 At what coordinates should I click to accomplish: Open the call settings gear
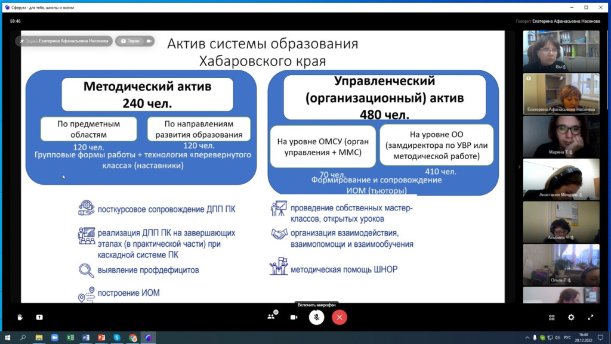point(570,317)
